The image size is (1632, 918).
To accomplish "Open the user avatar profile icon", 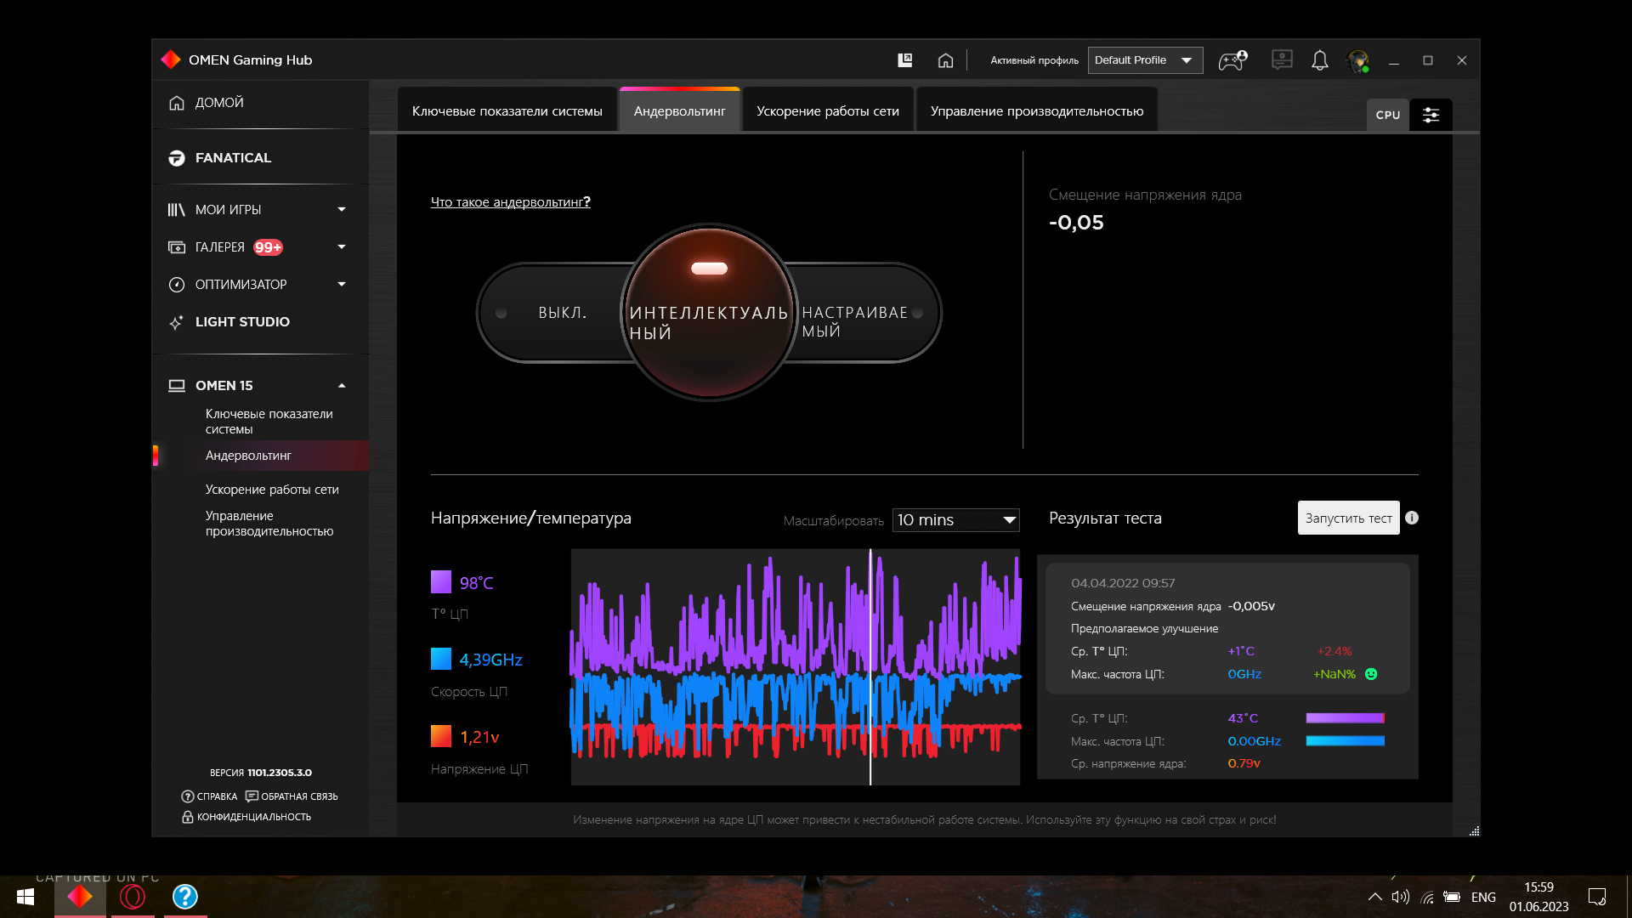I will tap(1357, 60).
